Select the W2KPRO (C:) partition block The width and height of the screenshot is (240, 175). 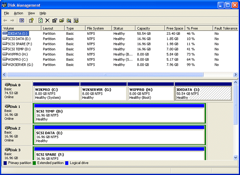point(56,92)
